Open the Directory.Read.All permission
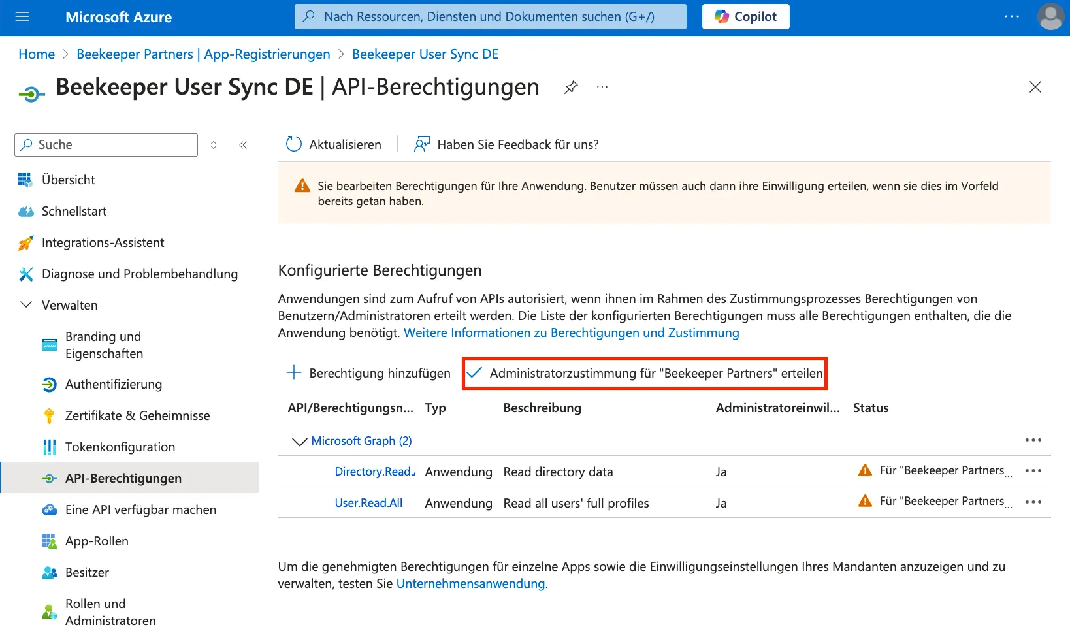The image size is (1070, 629). (375, 472)
